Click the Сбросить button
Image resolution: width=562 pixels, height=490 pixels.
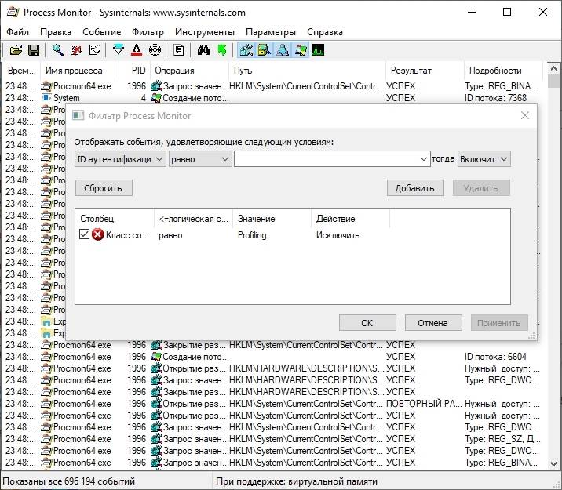(104, 188)
